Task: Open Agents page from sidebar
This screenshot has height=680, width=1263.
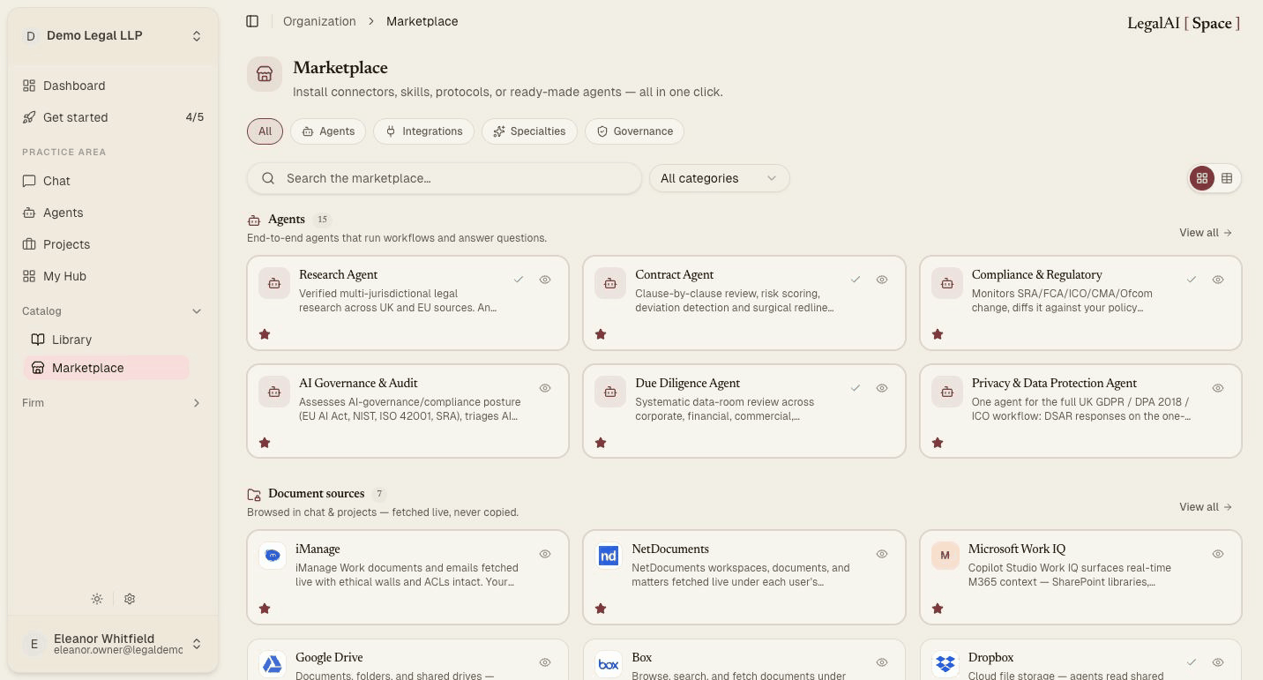Action: pyautogui.click(x=113, y=213)
